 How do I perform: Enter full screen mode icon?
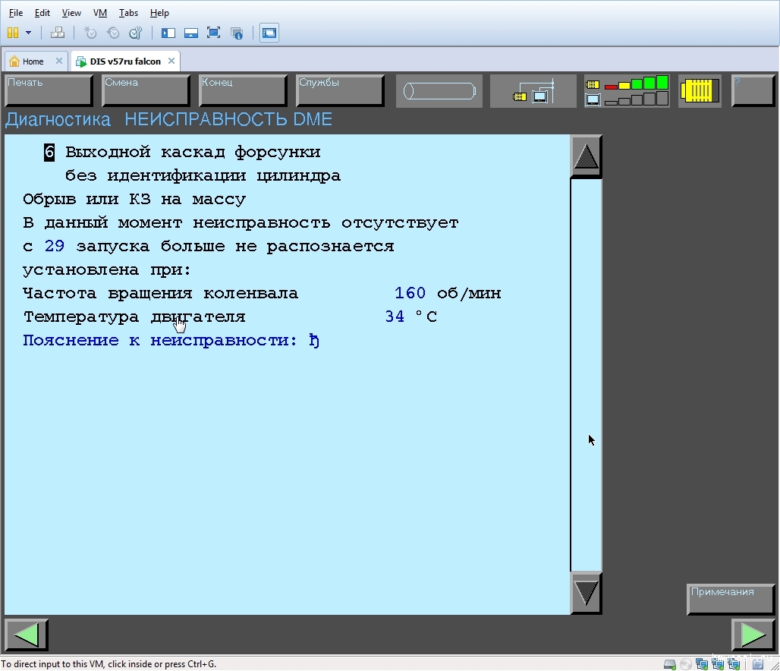pyautogui.click(x=214, y=33)
